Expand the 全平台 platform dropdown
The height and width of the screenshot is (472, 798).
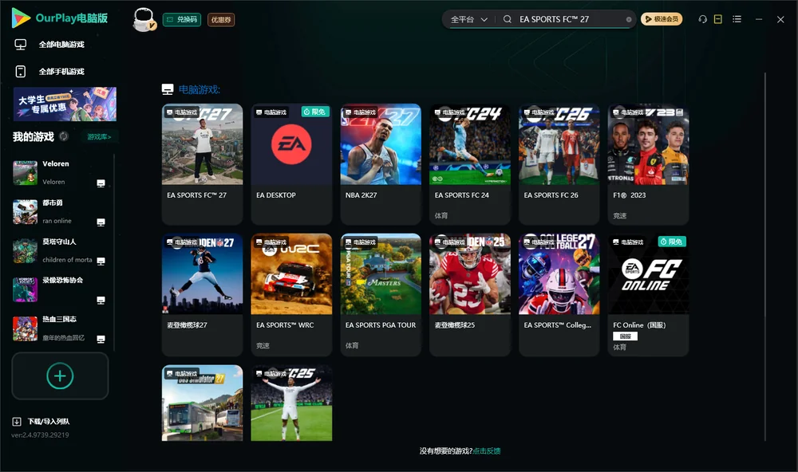coord(469,19)
